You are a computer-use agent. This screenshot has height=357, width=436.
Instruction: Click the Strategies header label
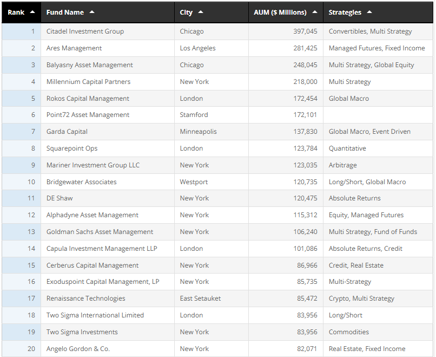[x=345, y=12]
